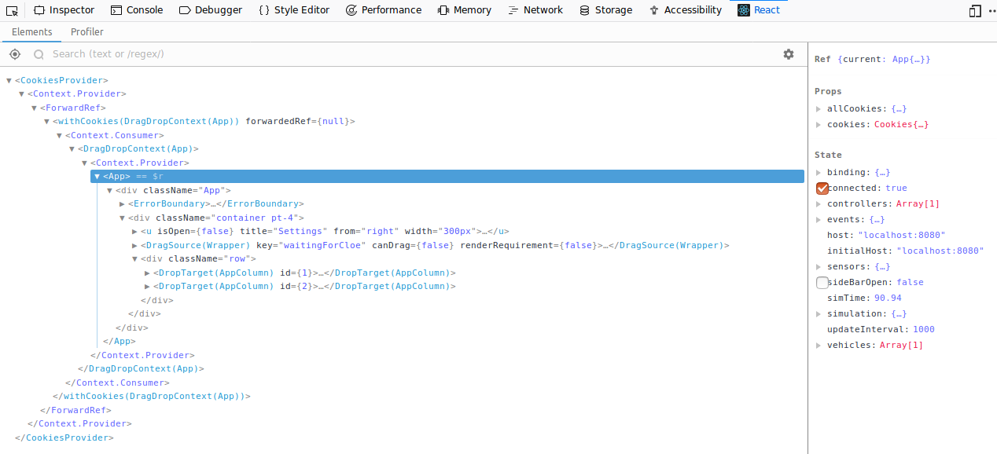Select the opening Context.Consumer tag

(114, 135)
